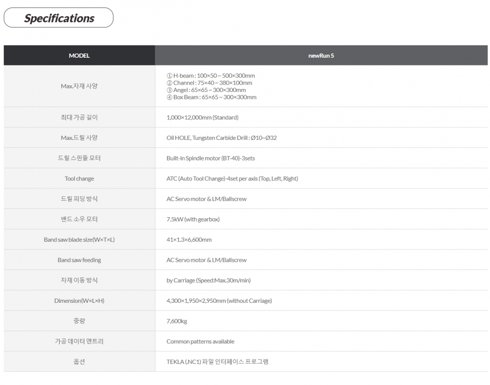This screenshot has height=385, width=490.
Task: Select the Channel 75×40 size line
Action: pos(209,83)
